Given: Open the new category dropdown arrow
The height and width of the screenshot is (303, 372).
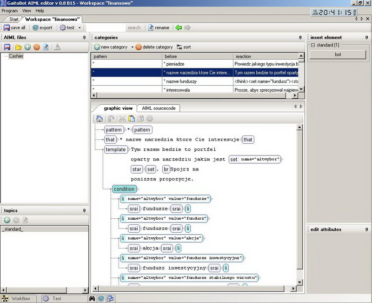Looking at the screenshot, I should 133,47.
